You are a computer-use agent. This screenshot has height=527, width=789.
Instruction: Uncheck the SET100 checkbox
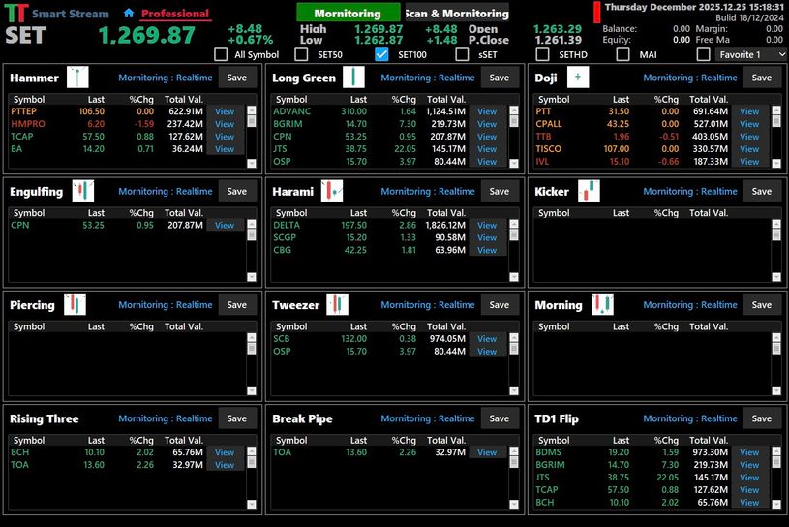click(381, 54)
